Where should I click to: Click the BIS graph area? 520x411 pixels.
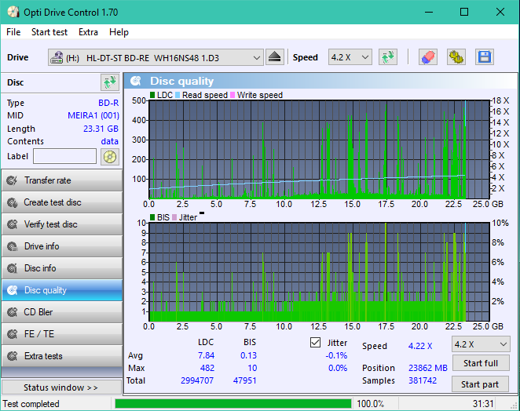tap(320, 272)
